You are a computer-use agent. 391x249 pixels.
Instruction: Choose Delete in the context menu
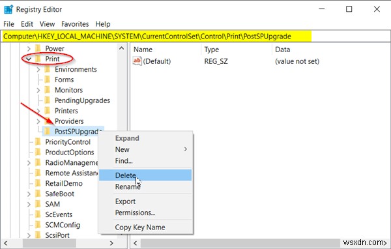(145, 175)
